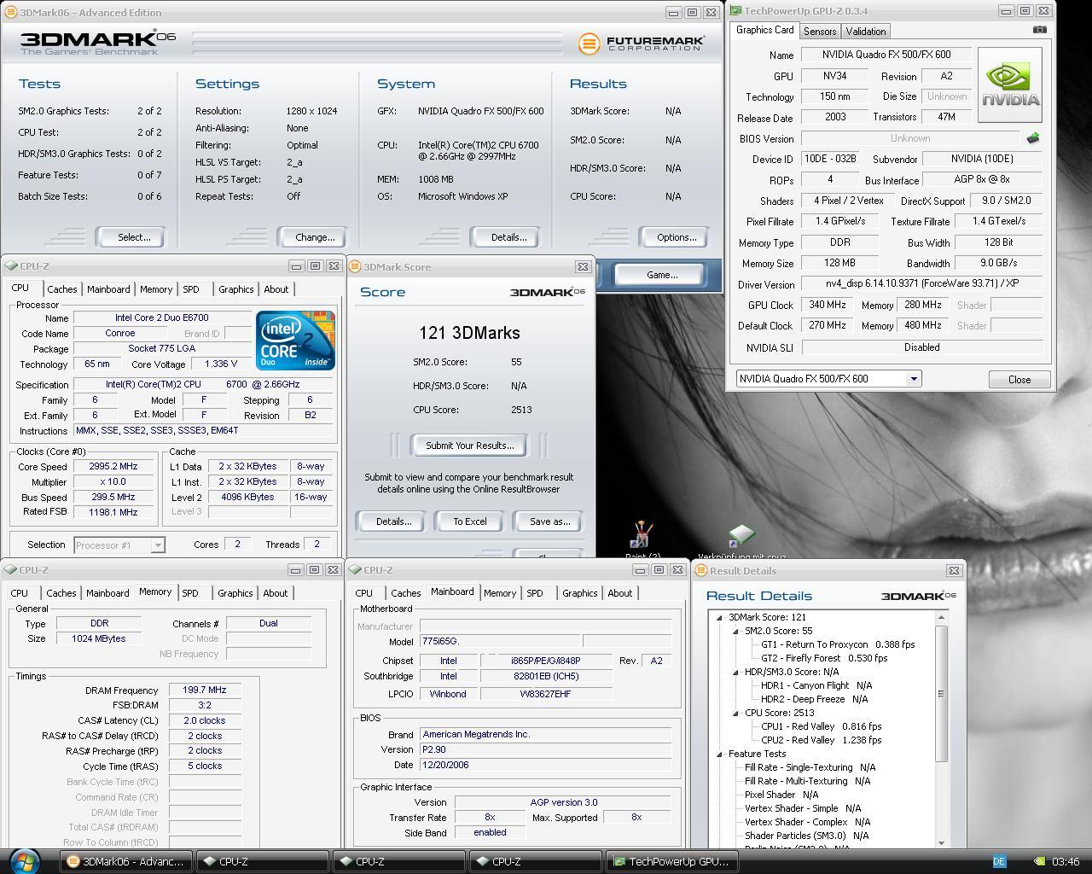Select Fill Rate - Single-Texturing row

(x=809, y=767)
